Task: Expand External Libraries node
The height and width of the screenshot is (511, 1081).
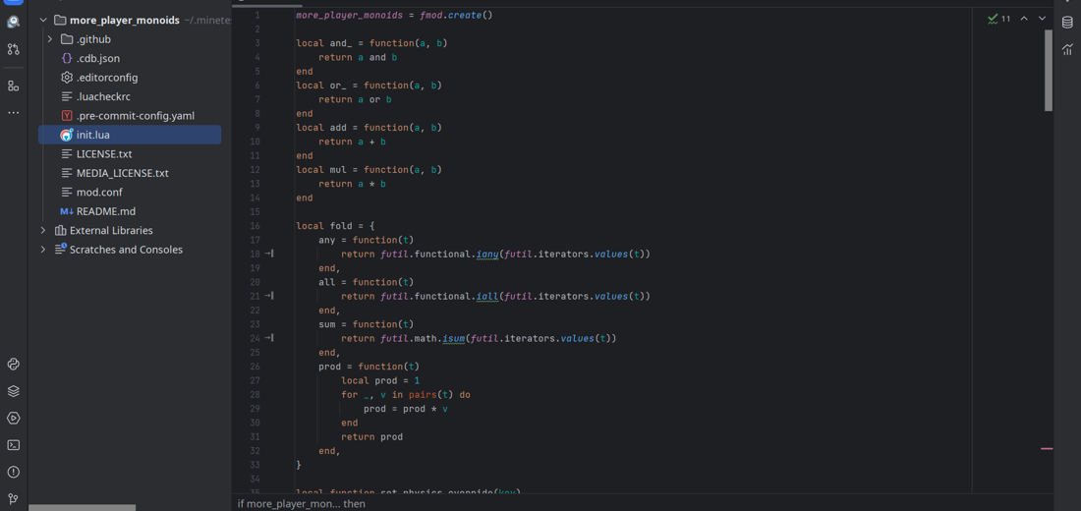Action: pos(43,230)
